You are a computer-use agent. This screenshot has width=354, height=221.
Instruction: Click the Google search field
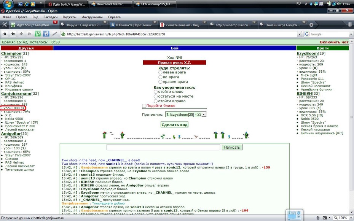(329, 34)
